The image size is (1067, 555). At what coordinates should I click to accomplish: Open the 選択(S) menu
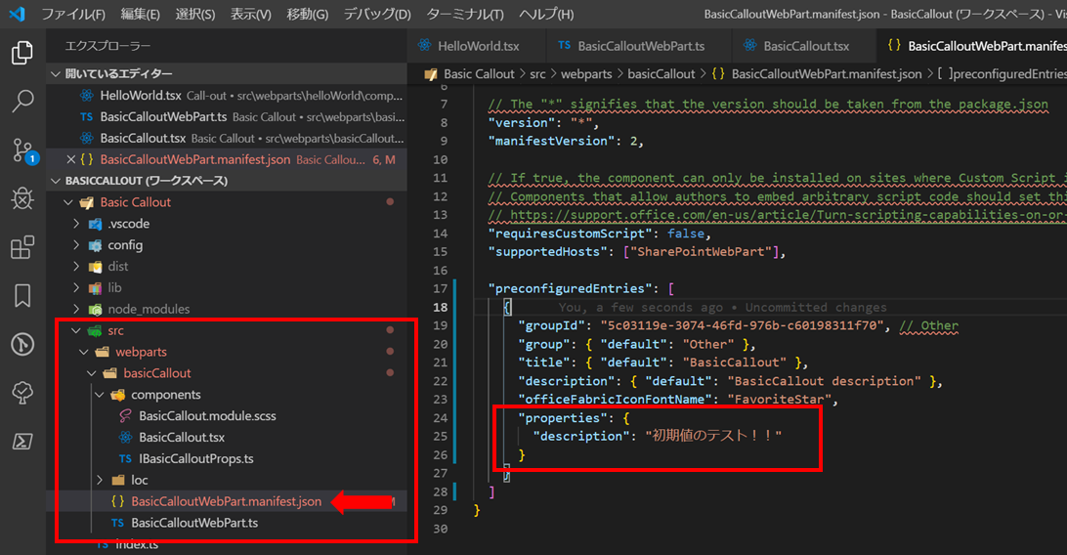click(194, 14)
